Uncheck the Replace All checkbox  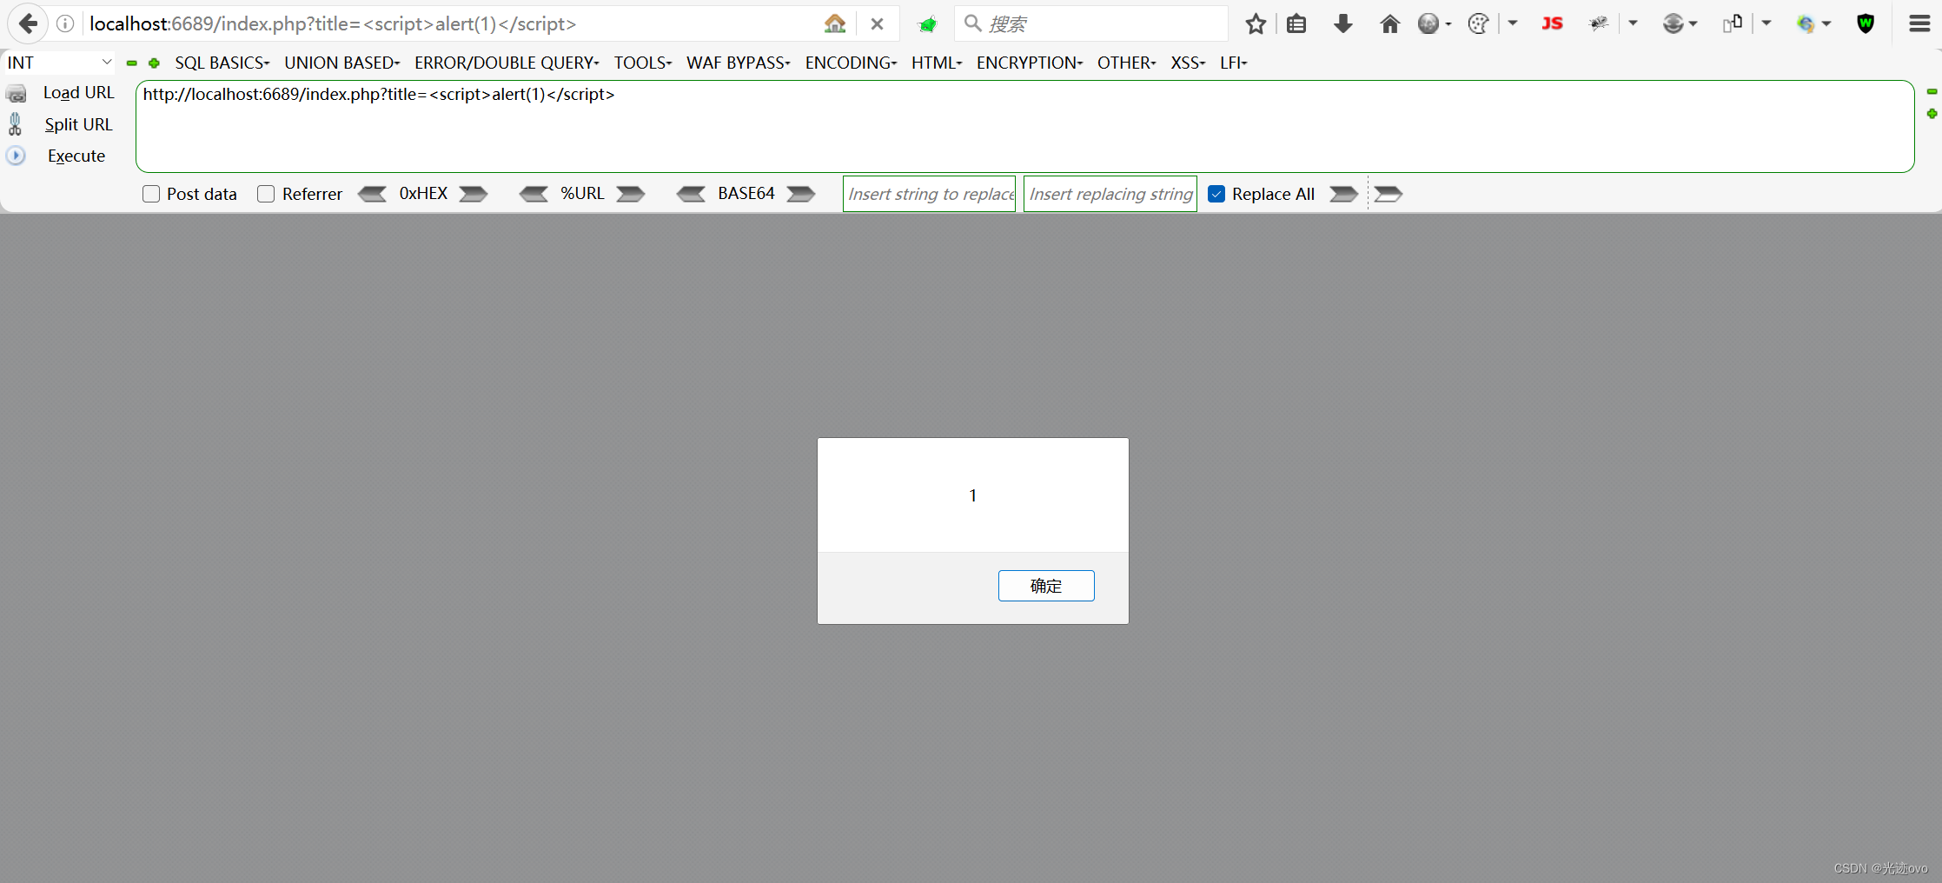(x=1216, y=194)
